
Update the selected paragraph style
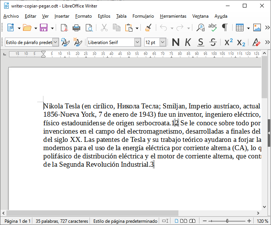point(65,42)
